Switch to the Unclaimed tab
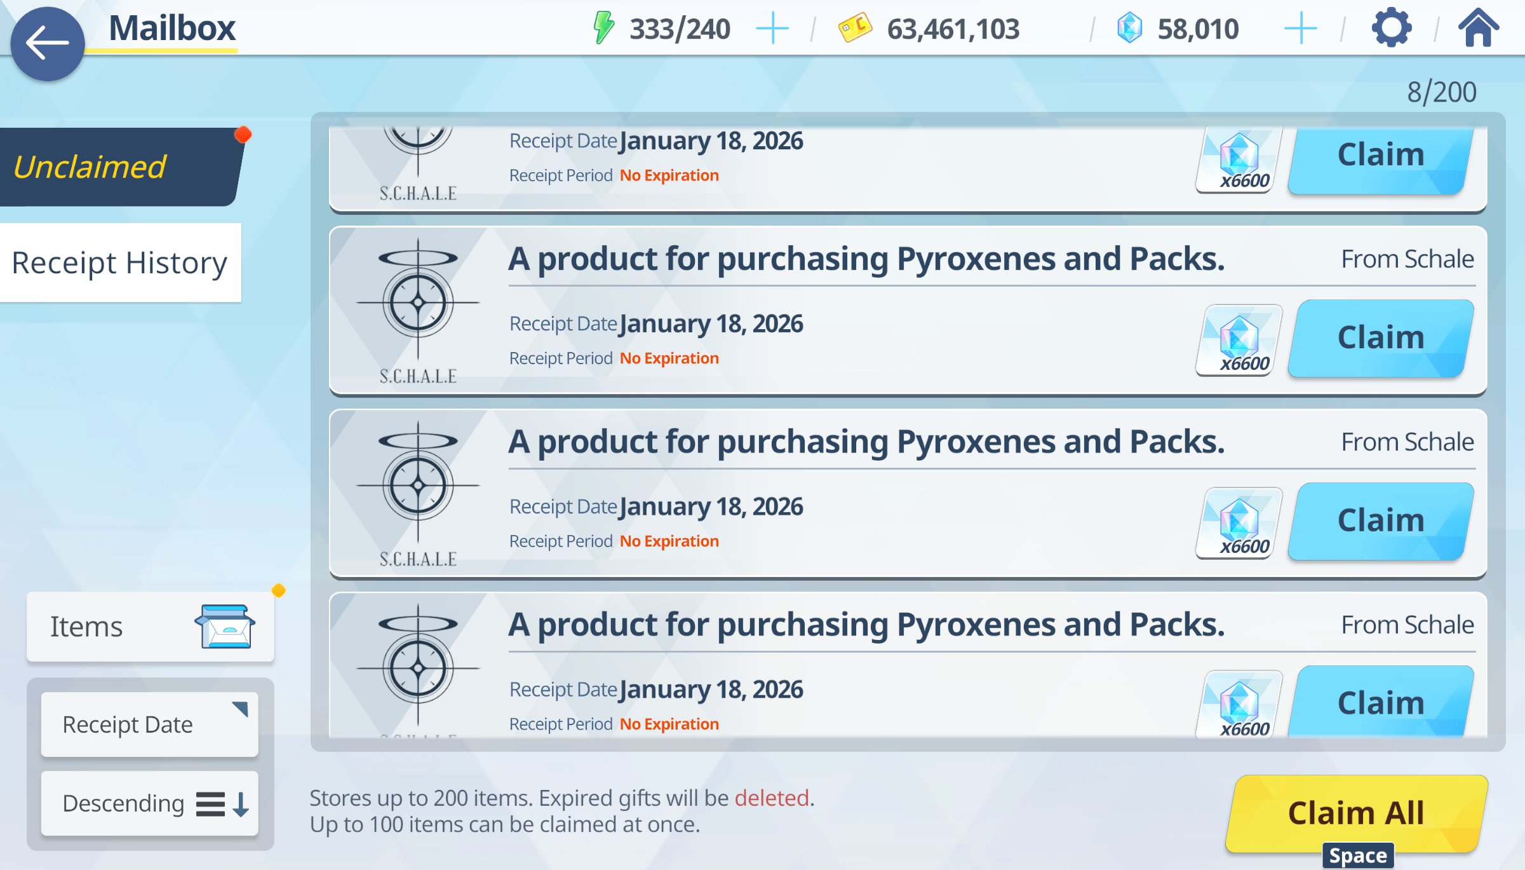The width and height of the screenshot is (1525, 870). [x=119, y=167]
